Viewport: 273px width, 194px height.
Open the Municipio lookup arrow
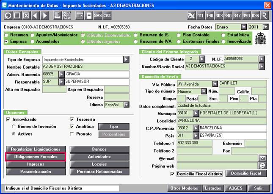(196, 113)
